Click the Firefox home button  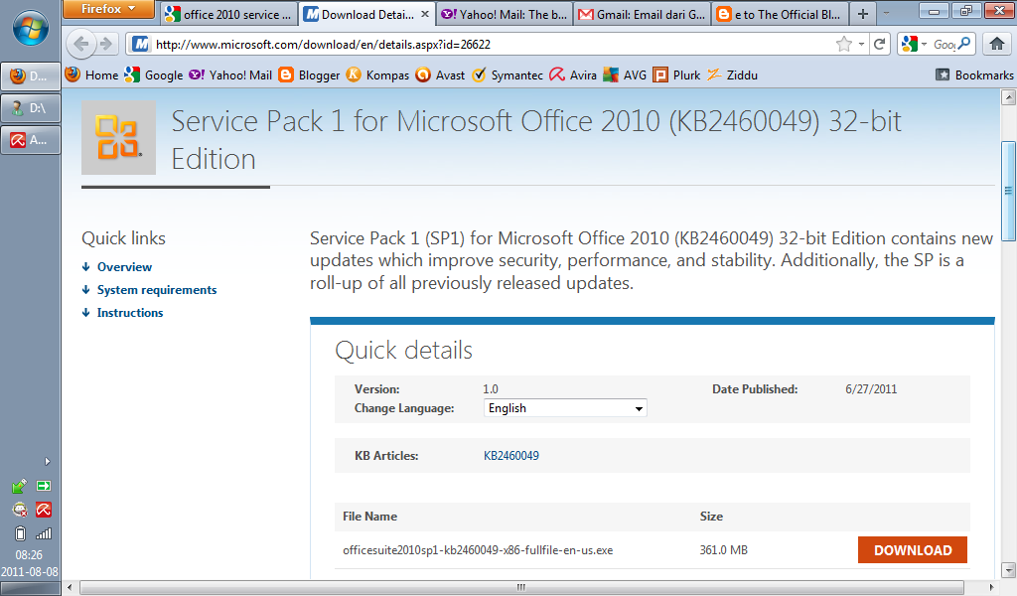995,44
